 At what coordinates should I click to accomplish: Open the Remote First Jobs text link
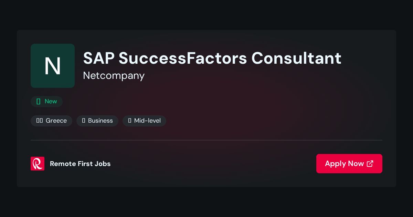[80, 164]
